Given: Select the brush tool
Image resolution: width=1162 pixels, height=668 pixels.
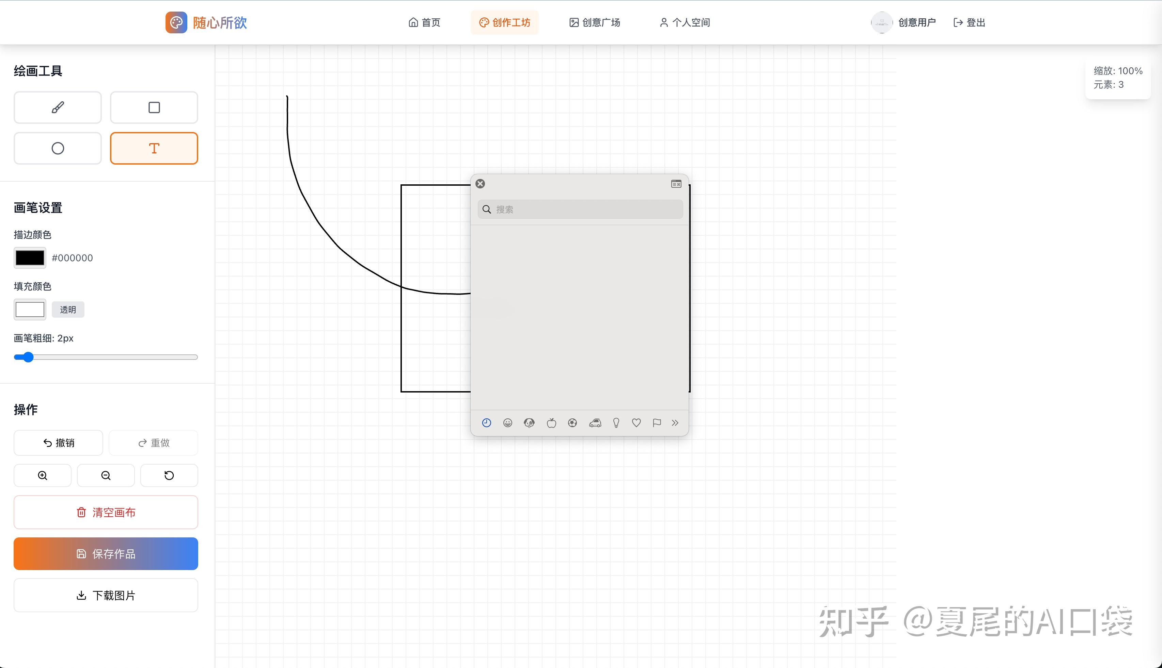Looking at the screenshot, I should [58, 107].
